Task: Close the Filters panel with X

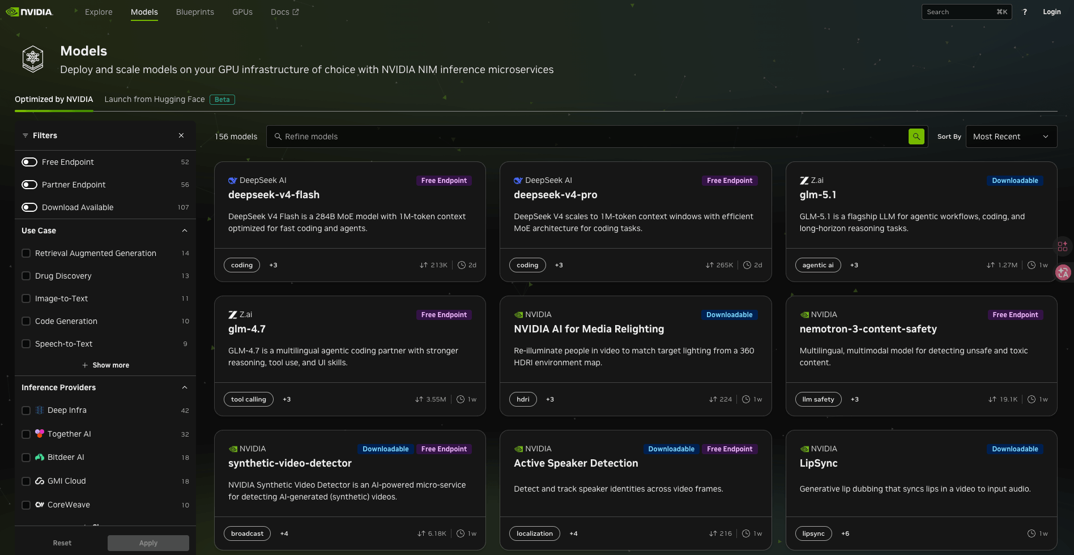Action: point(181,135)
